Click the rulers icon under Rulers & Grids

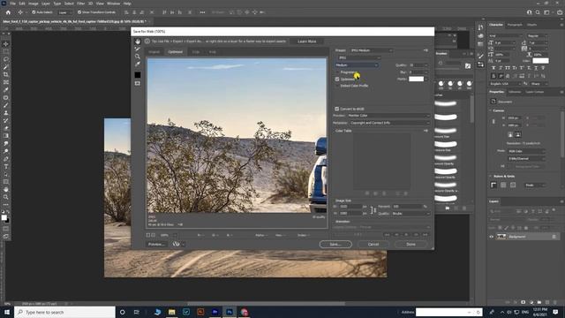point(493,185)
